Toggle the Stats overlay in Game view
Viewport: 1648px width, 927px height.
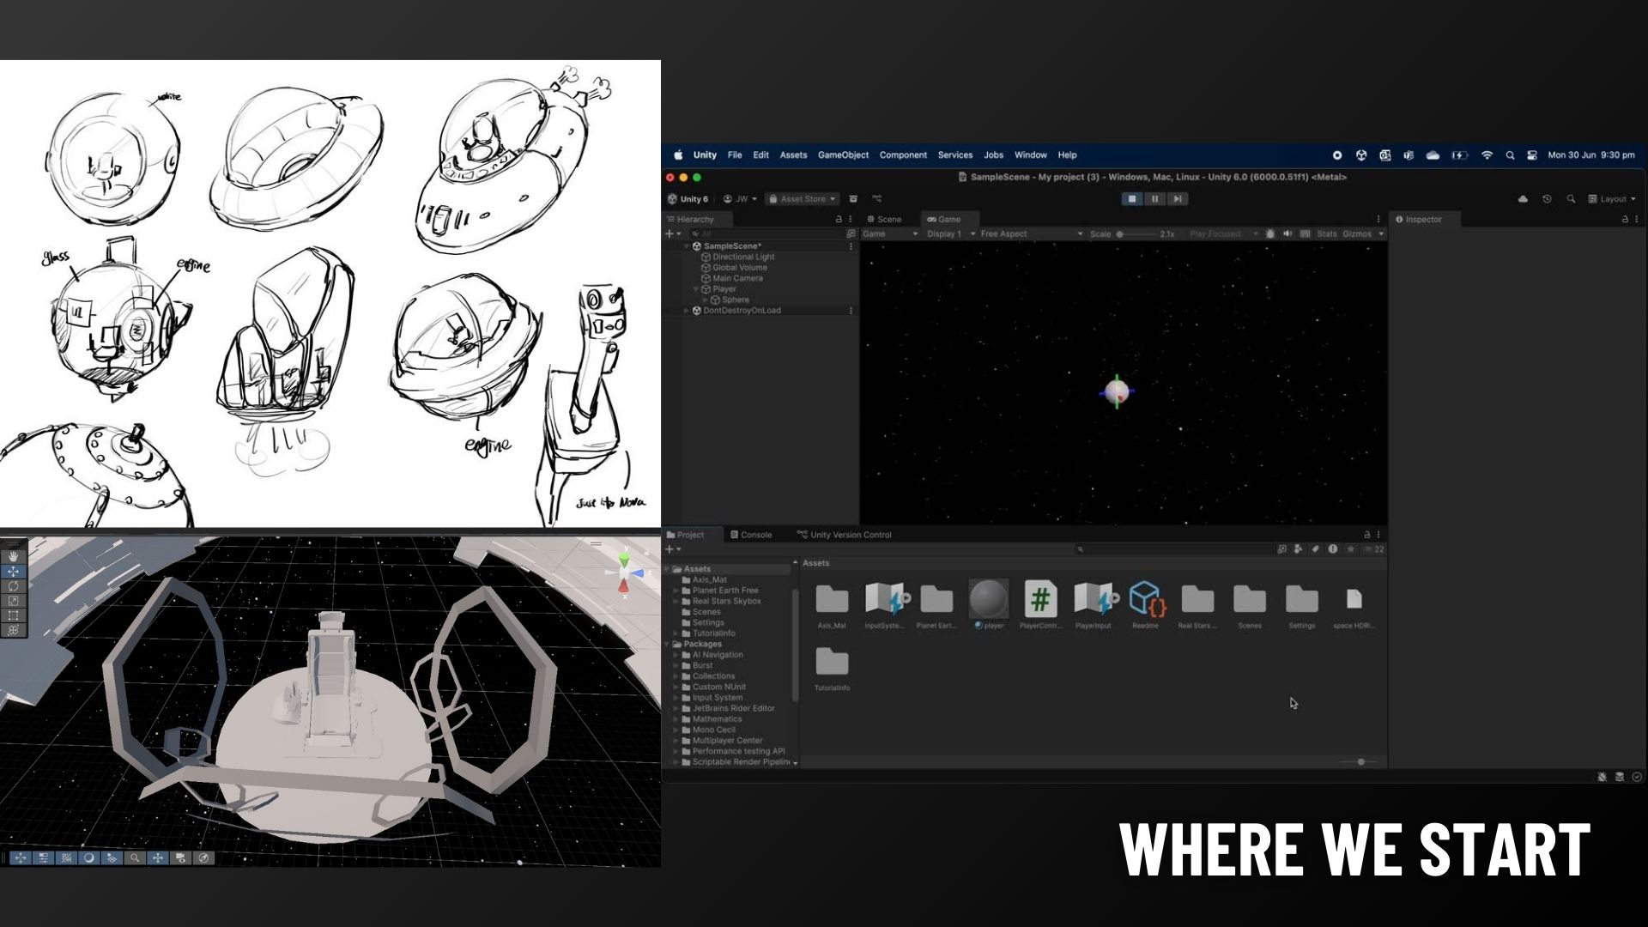coord(1326,234)
